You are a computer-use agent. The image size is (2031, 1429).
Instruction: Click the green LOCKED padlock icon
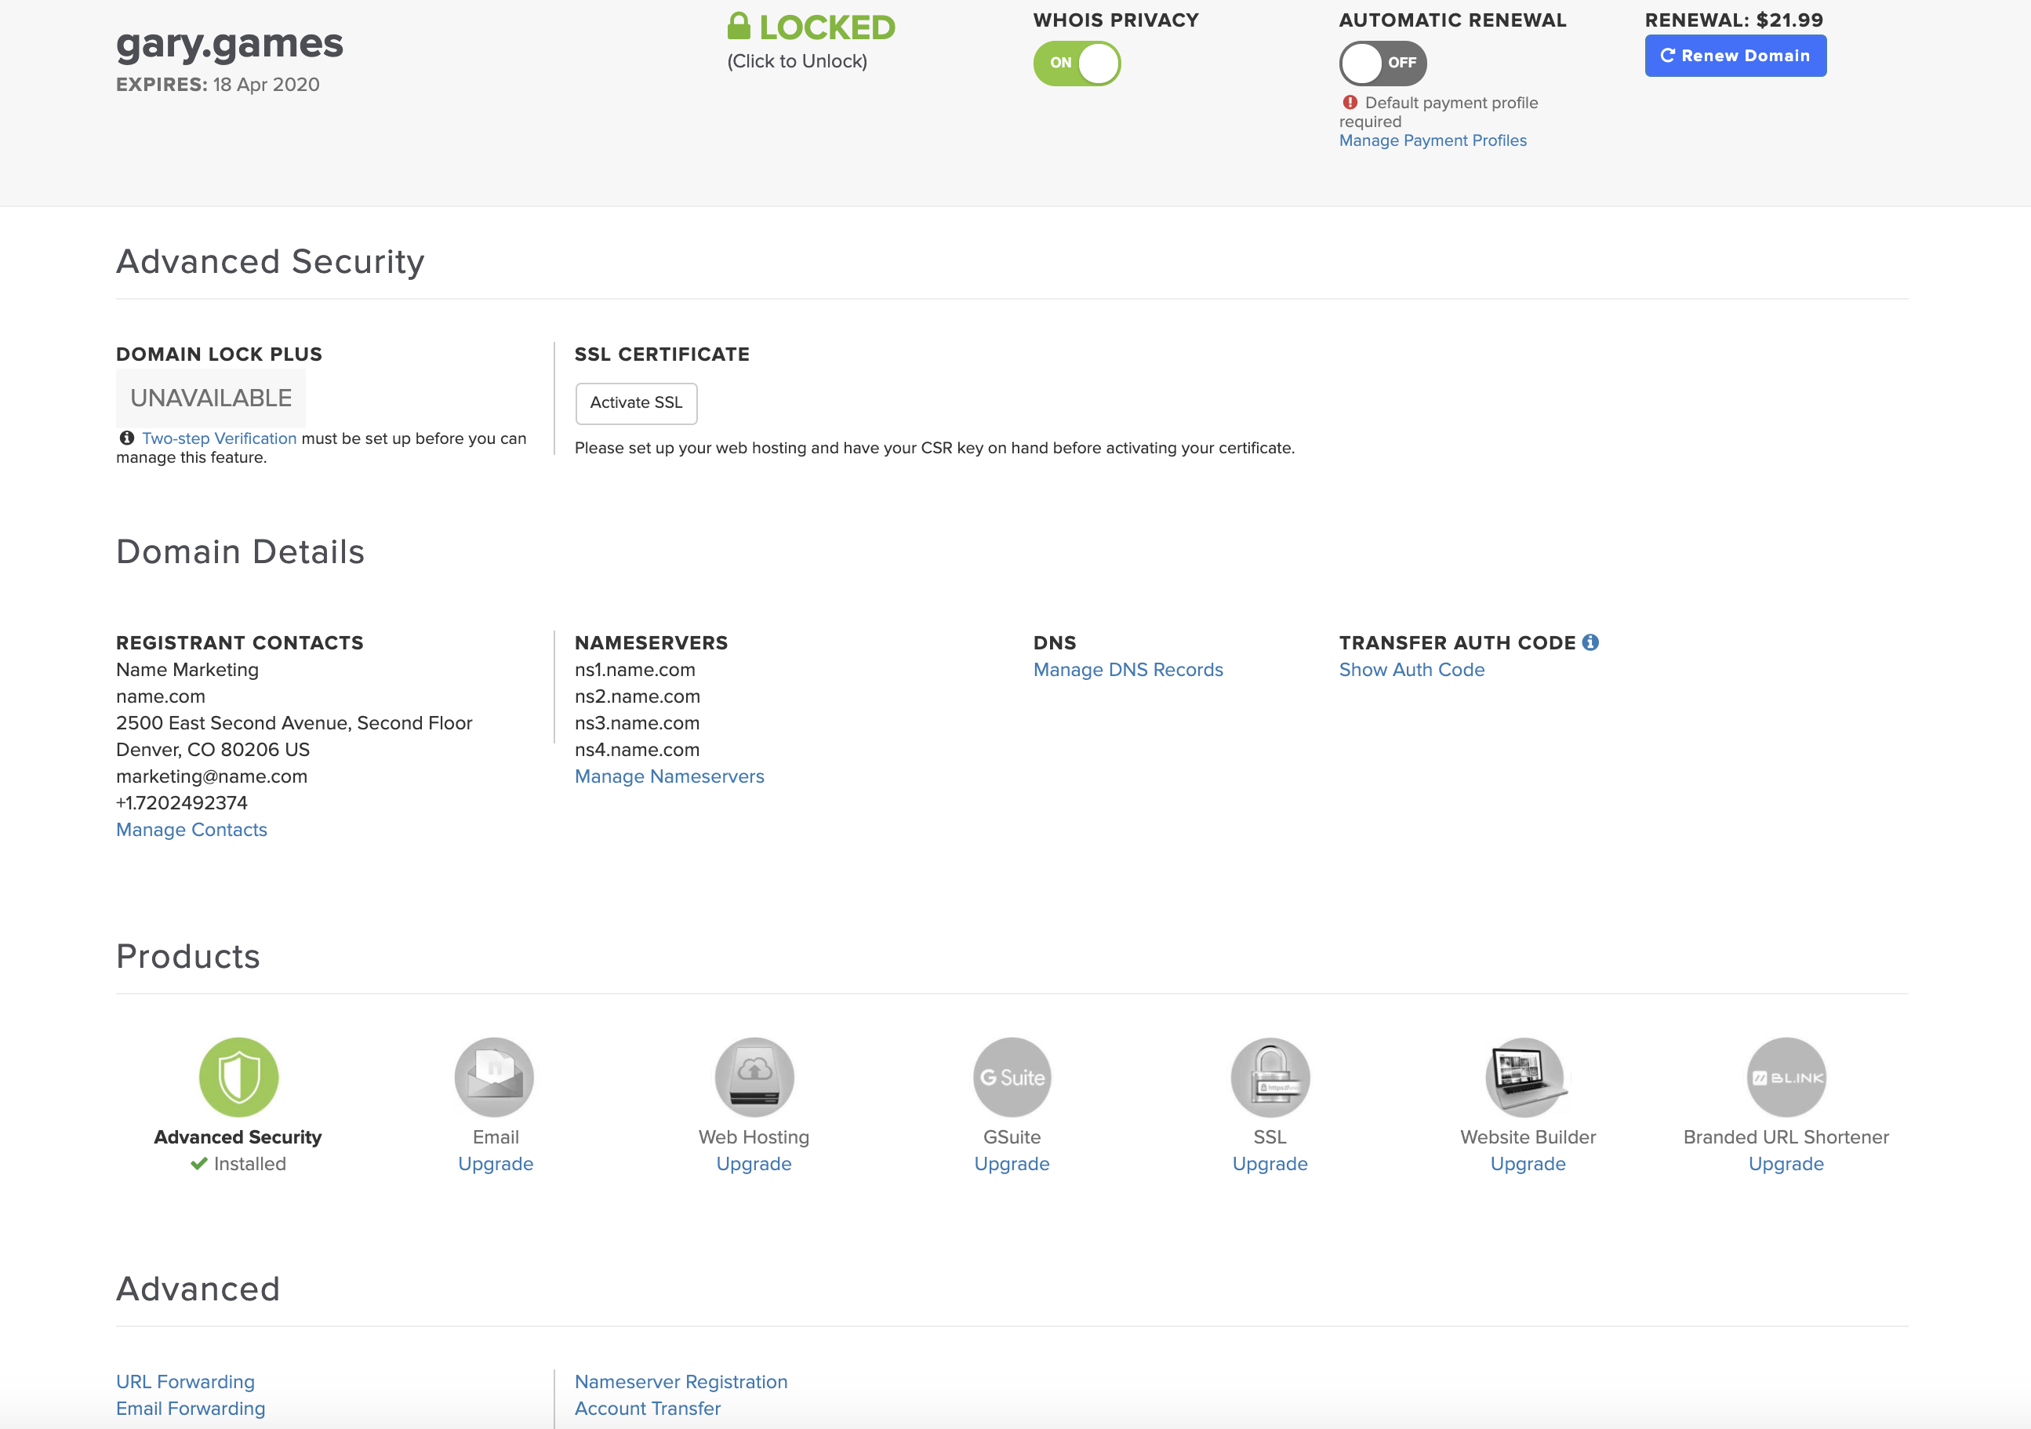click(739, 27)
